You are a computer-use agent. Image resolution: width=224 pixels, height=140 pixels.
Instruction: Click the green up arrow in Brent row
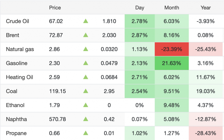[86, 35]
